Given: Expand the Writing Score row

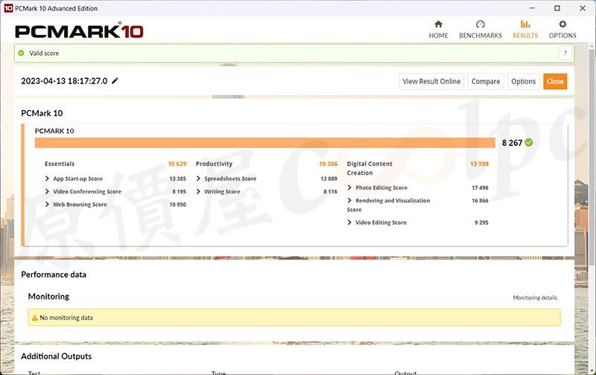Looking at the screenshot, I should [x=199, y=192].
